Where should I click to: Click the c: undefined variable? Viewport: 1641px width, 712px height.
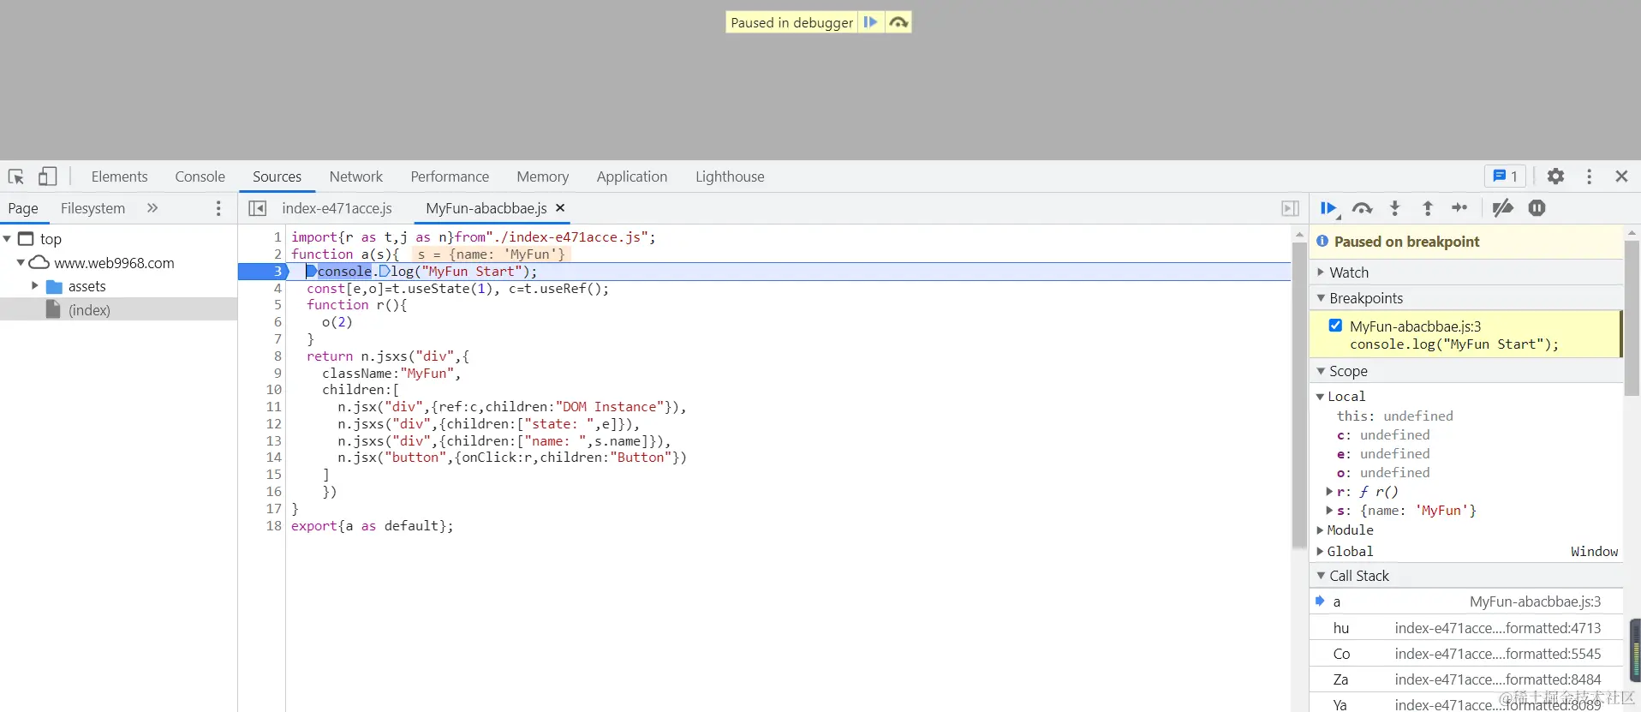tap(1383, 435)
